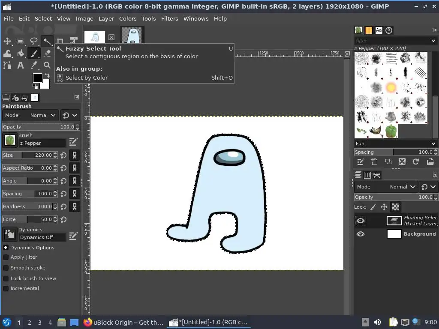Open Layers dock configure tab menu
Viewport: 439px width, 329px height.
pyautogui.click(x=435, y=175)
